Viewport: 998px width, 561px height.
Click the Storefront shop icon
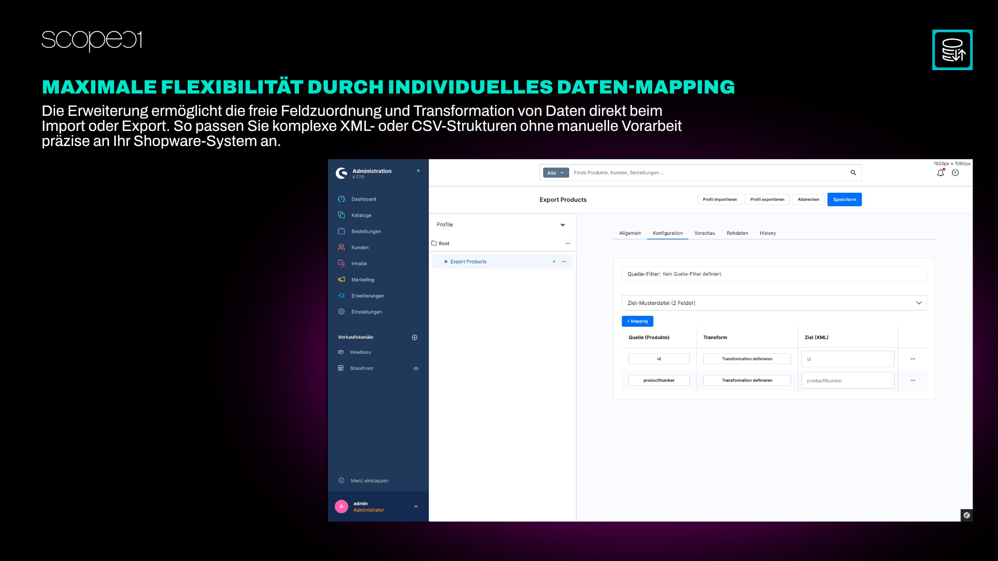[341, 368]
